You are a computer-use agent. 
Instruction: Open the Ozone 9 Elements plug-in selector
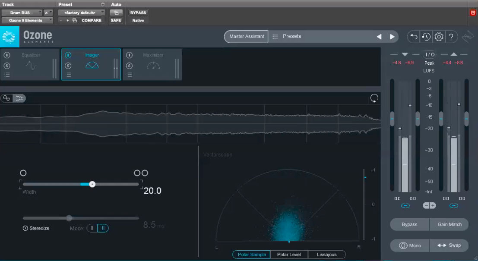tap(27, 20)
